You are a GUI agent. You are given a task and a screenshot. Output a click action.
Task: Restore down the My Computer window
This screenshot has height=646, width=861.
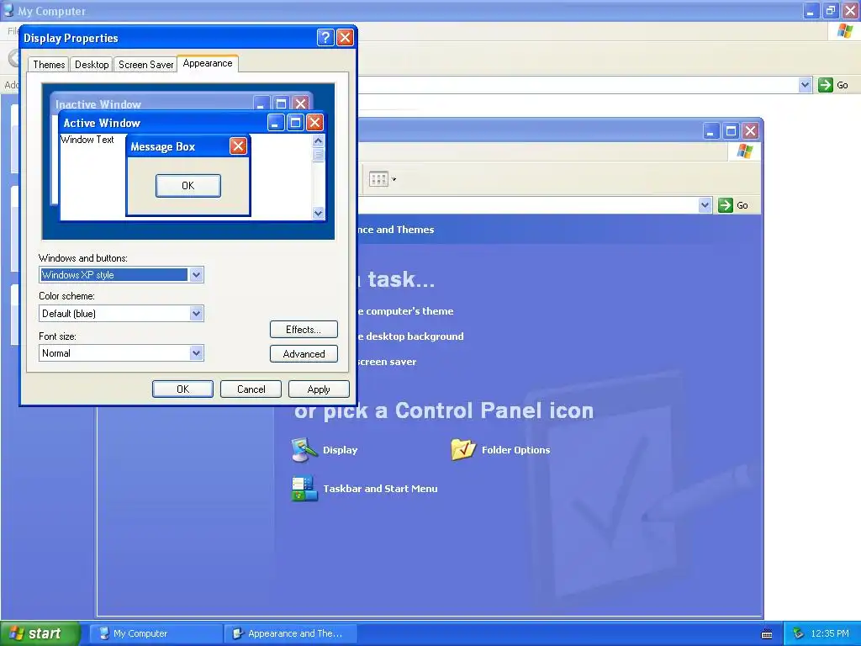pyautogui.click(x=831, y=10)
